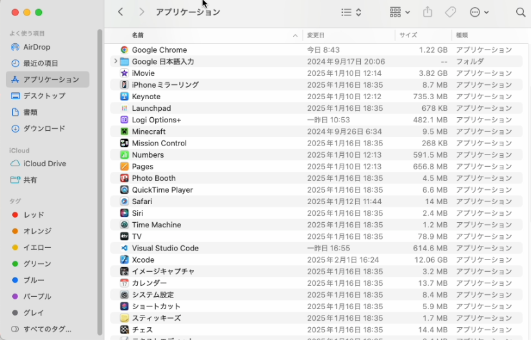Click the sidebar vertical scrollbar
The height and width of the screenshot is (340, 531).
99,182
